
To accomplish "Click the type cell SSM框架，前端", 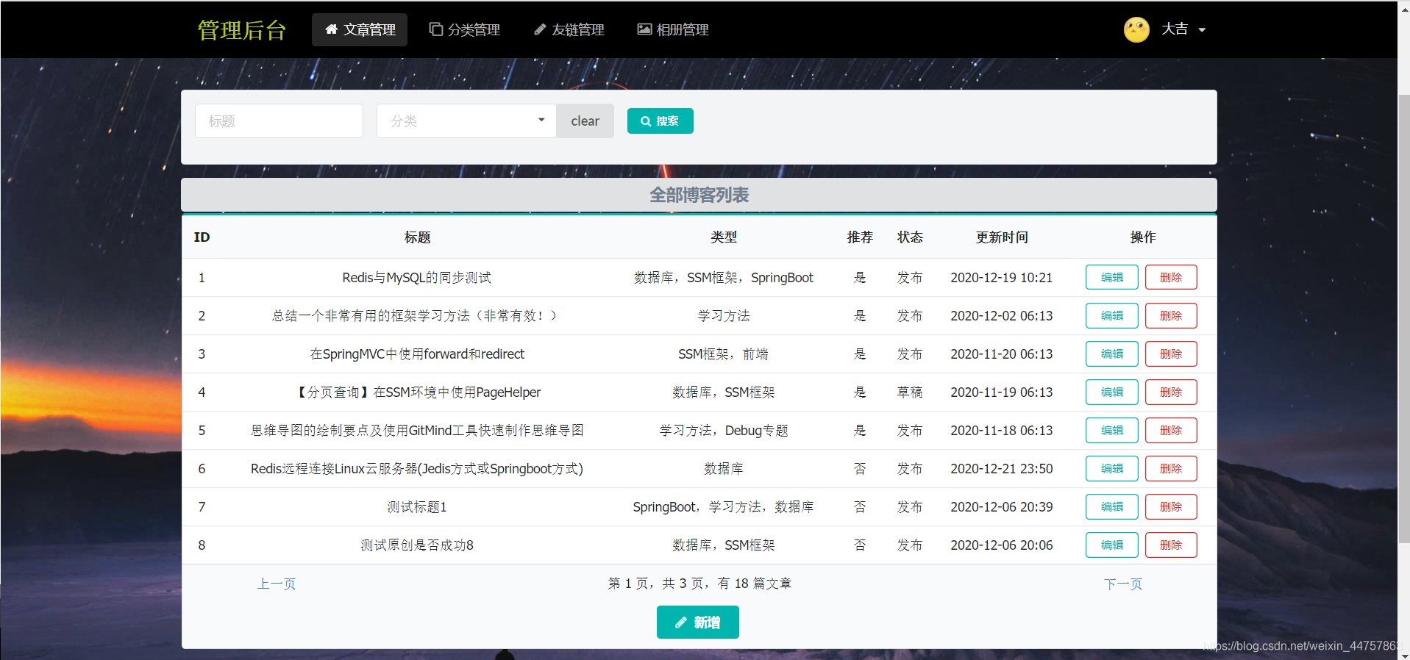I will (724, 354).
